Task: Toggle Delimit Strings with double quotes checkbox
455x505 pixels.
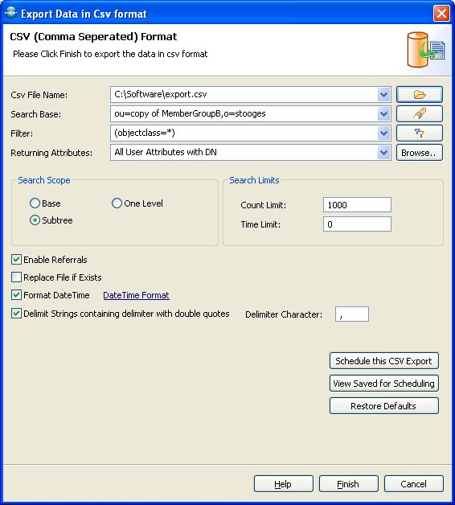Action: pyautogui.click(x=16, y=314)
